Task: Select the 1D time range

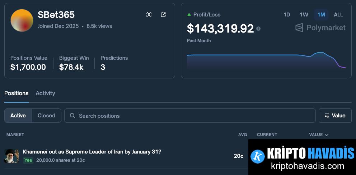Action: tap(287, 15)
